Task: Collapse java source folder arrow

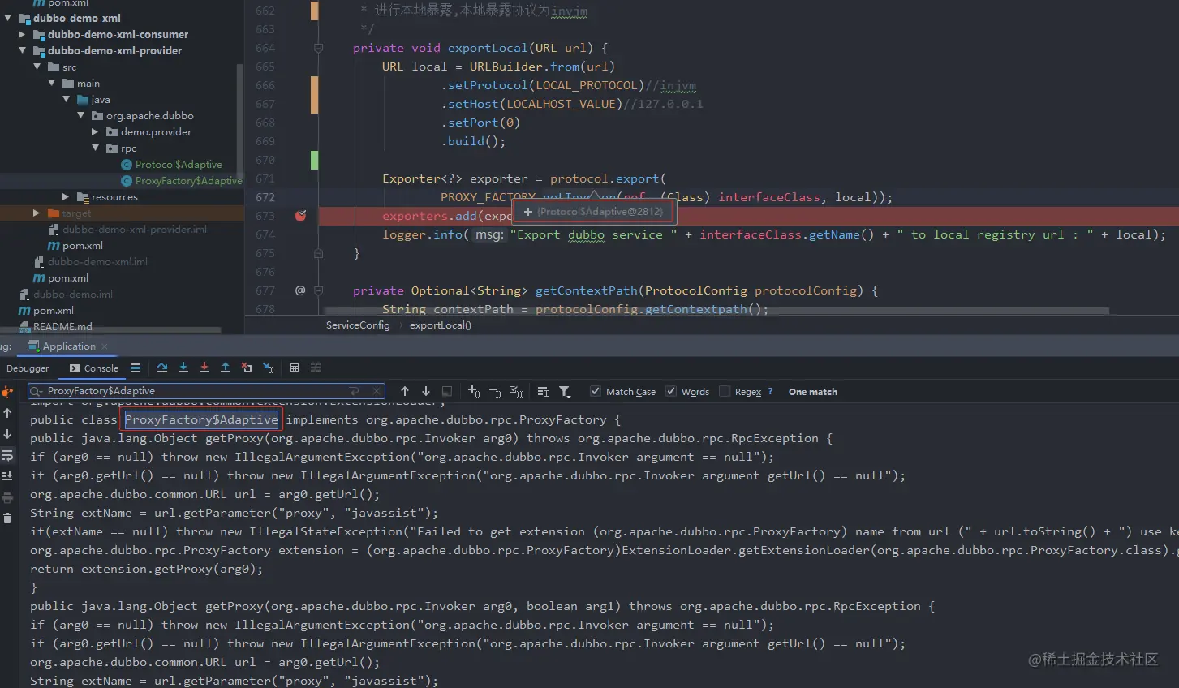Action: (x=67, y=99)
